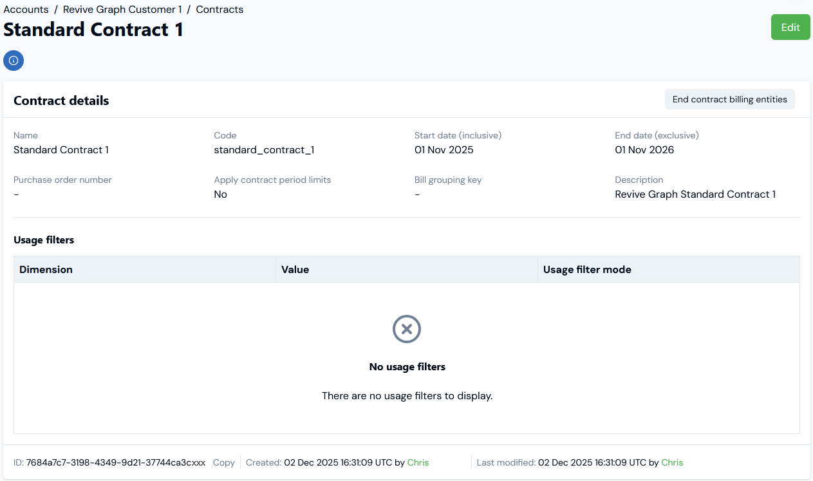Click the Last modified timestamp text

click(592, 462)
